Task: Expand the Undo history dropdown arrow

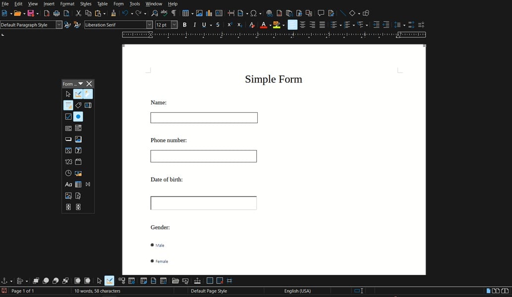Action: tap(132, 13)
